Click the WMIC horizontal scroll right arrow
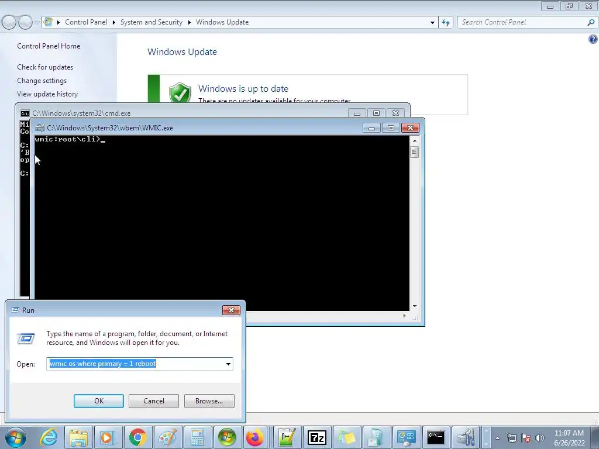Screen dimensions: 599x449 404,316
